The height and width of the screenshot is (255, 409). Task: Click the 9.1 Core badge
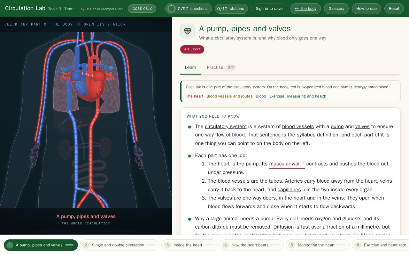tap(192, 49)
